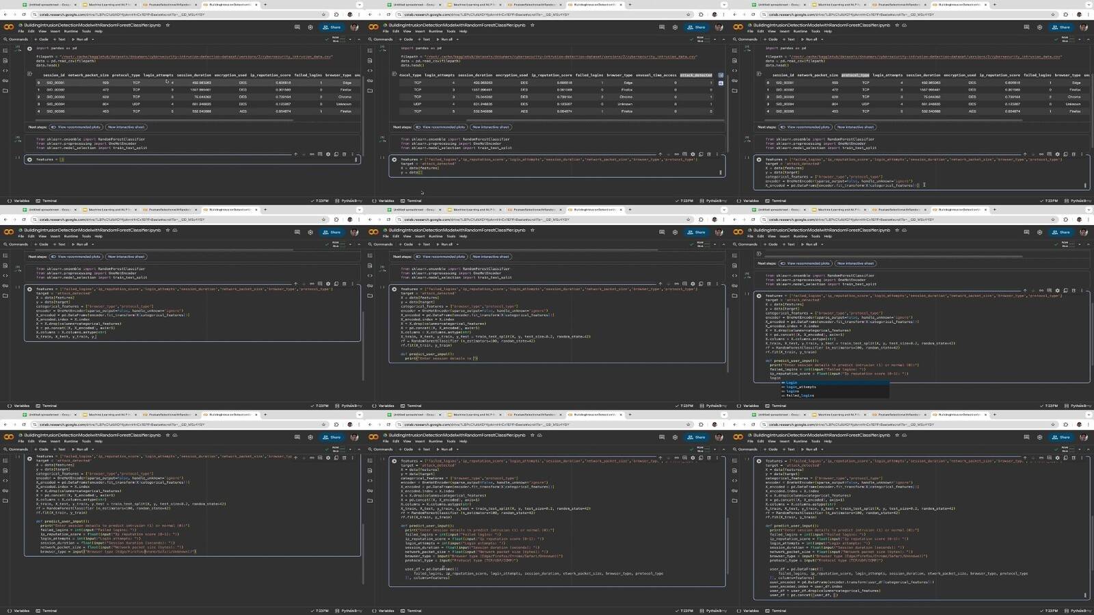Open comments icon in bottom-left notebook header

(297, 437)
